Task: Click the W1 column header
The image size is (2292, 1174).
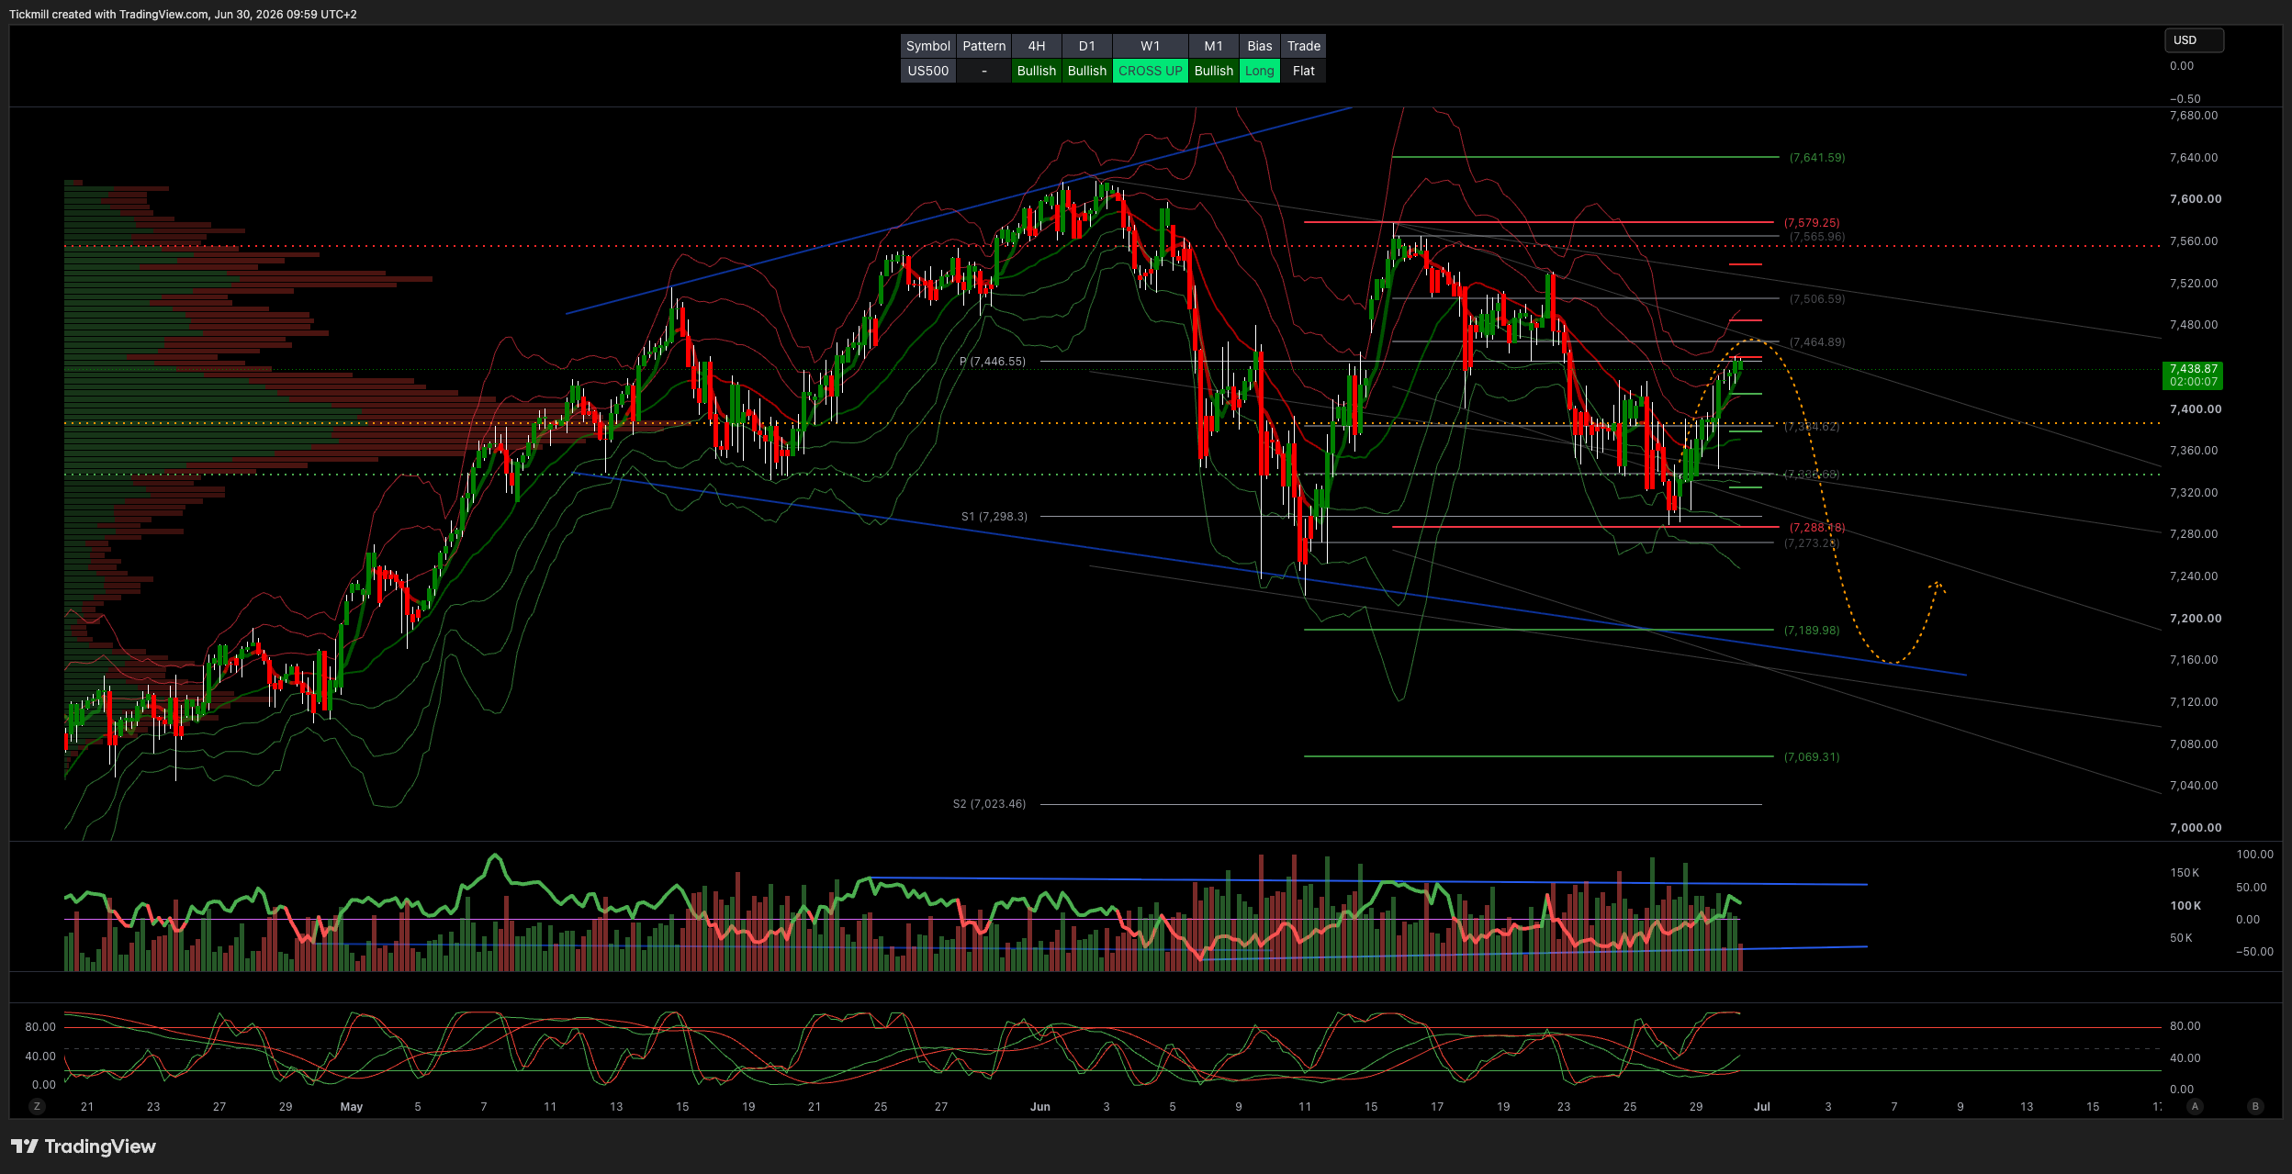Action: point(1151,46)
